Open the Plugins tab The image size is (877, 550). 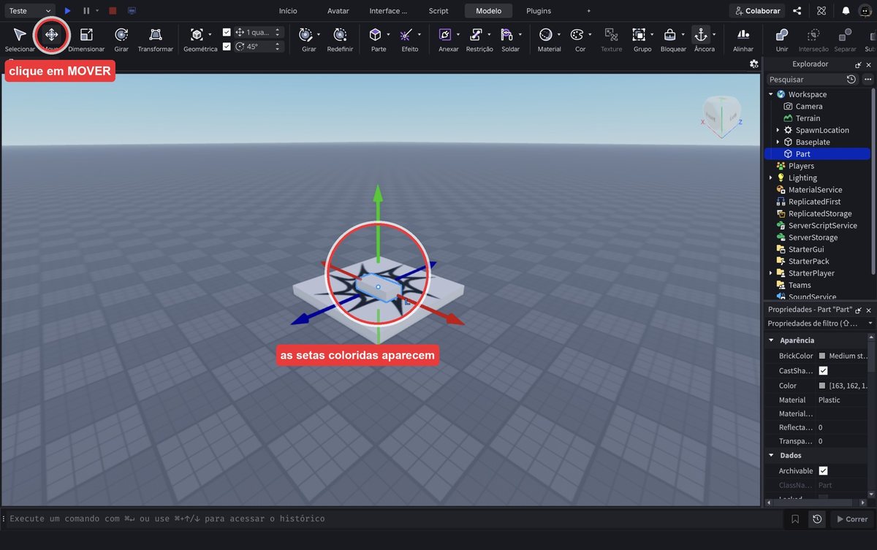coord(539,11)
